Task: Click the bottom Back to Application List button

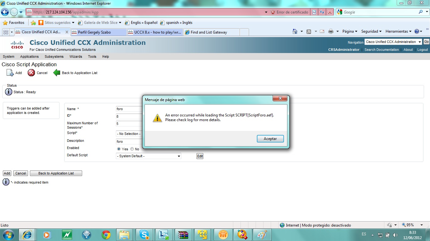Action: [x=56, y=173]
